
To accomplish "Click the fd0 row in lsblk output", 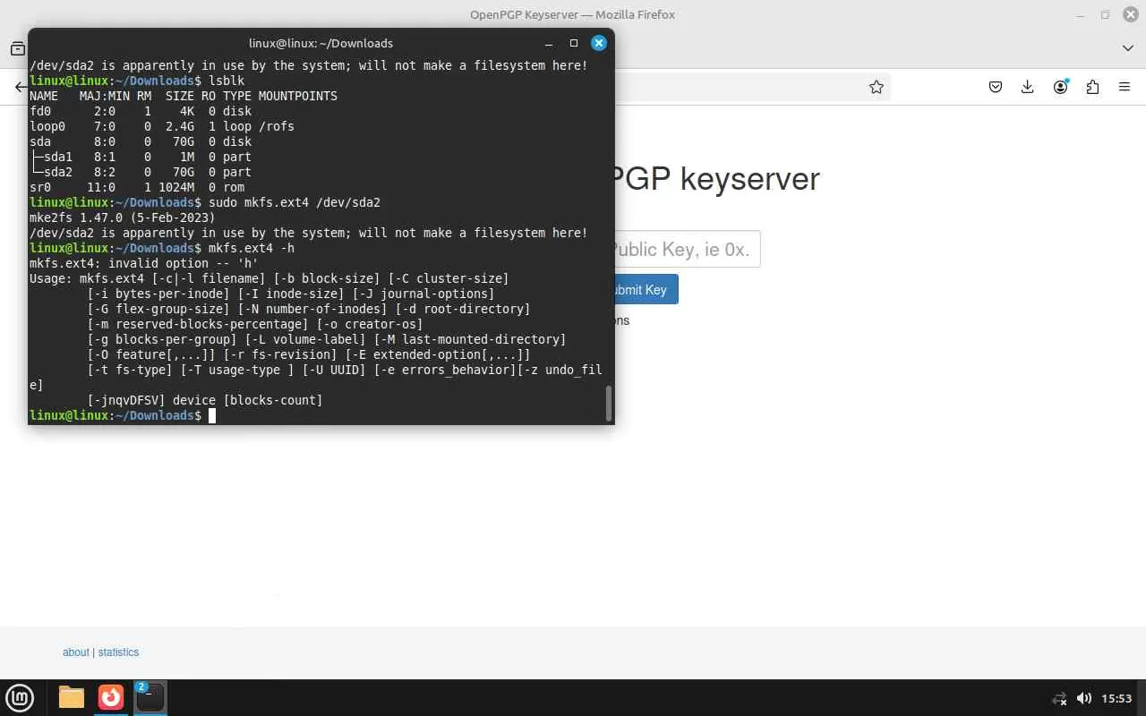I will click(x=141, y=111).
